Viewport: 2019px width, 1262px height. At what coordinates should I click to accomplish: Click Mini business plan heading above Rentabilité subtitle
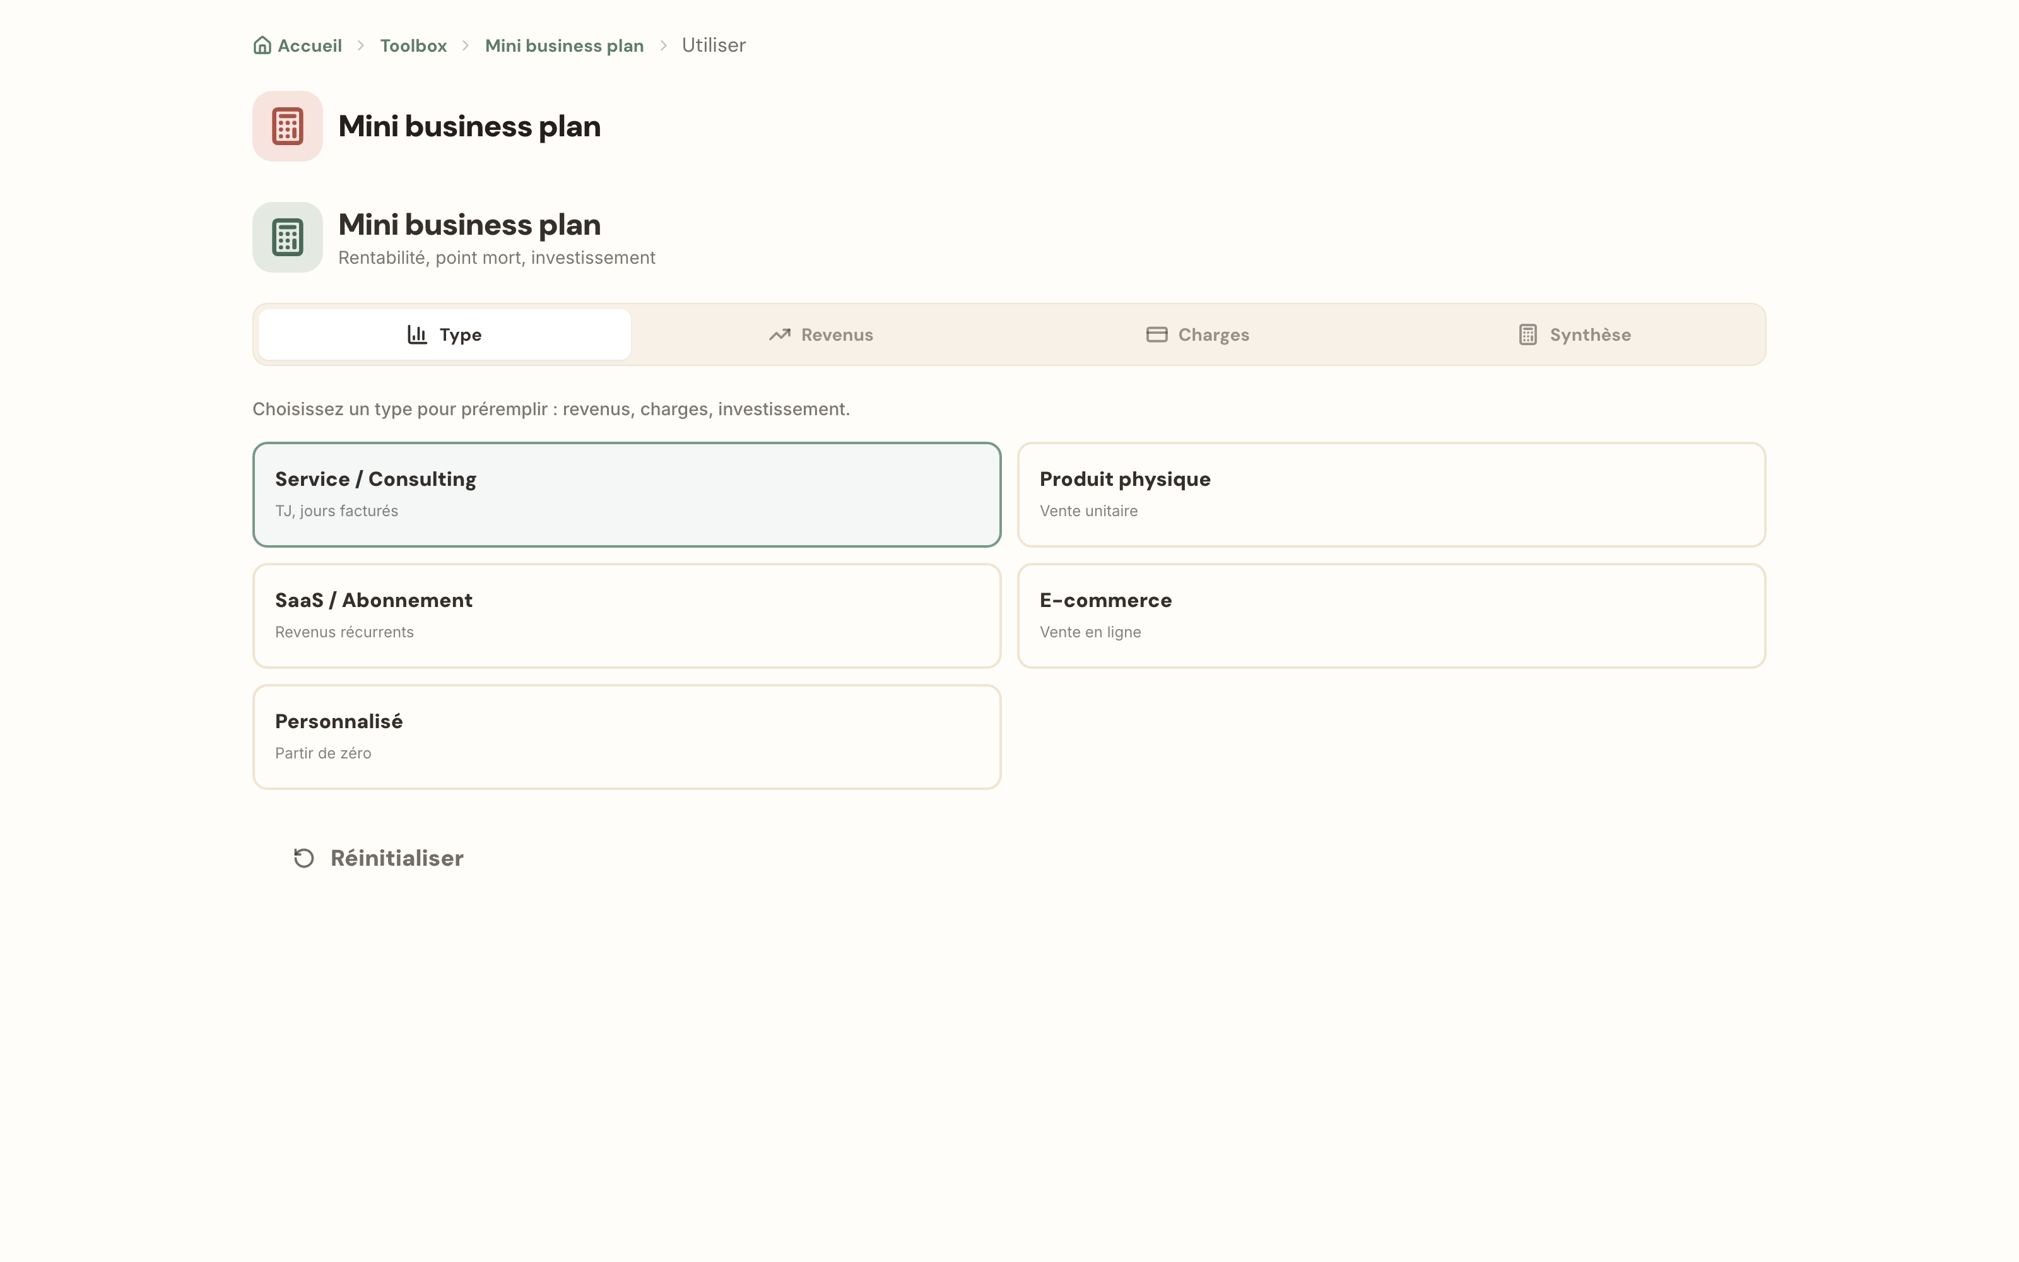[469, 225]
